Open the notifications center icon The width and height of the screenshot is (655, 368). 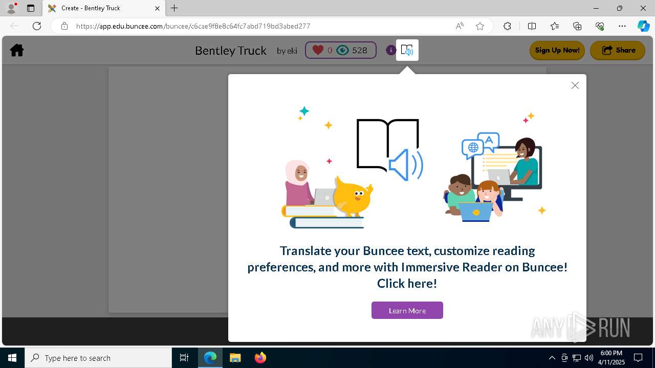638,358
